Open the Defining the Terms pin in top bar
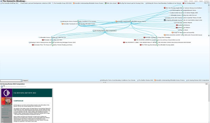 point(163,3)
